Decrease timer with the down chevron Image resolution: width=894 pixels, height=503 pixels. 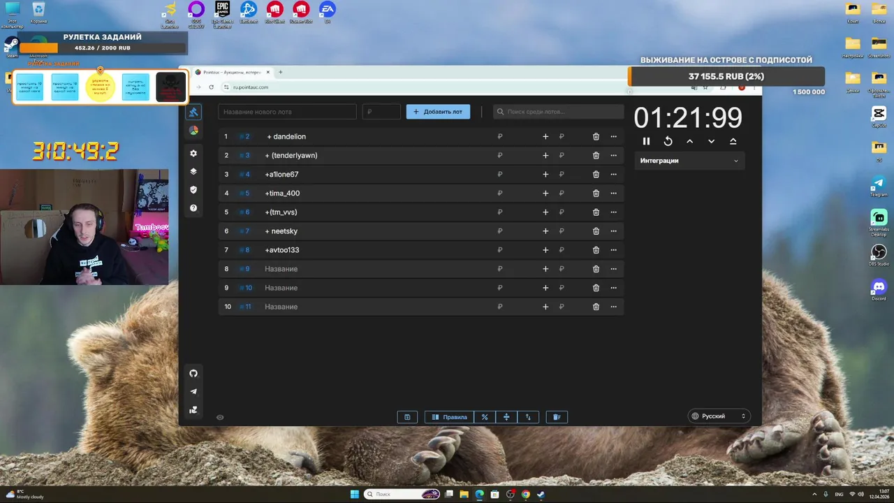pyautogui.click(x=711, y=141)
